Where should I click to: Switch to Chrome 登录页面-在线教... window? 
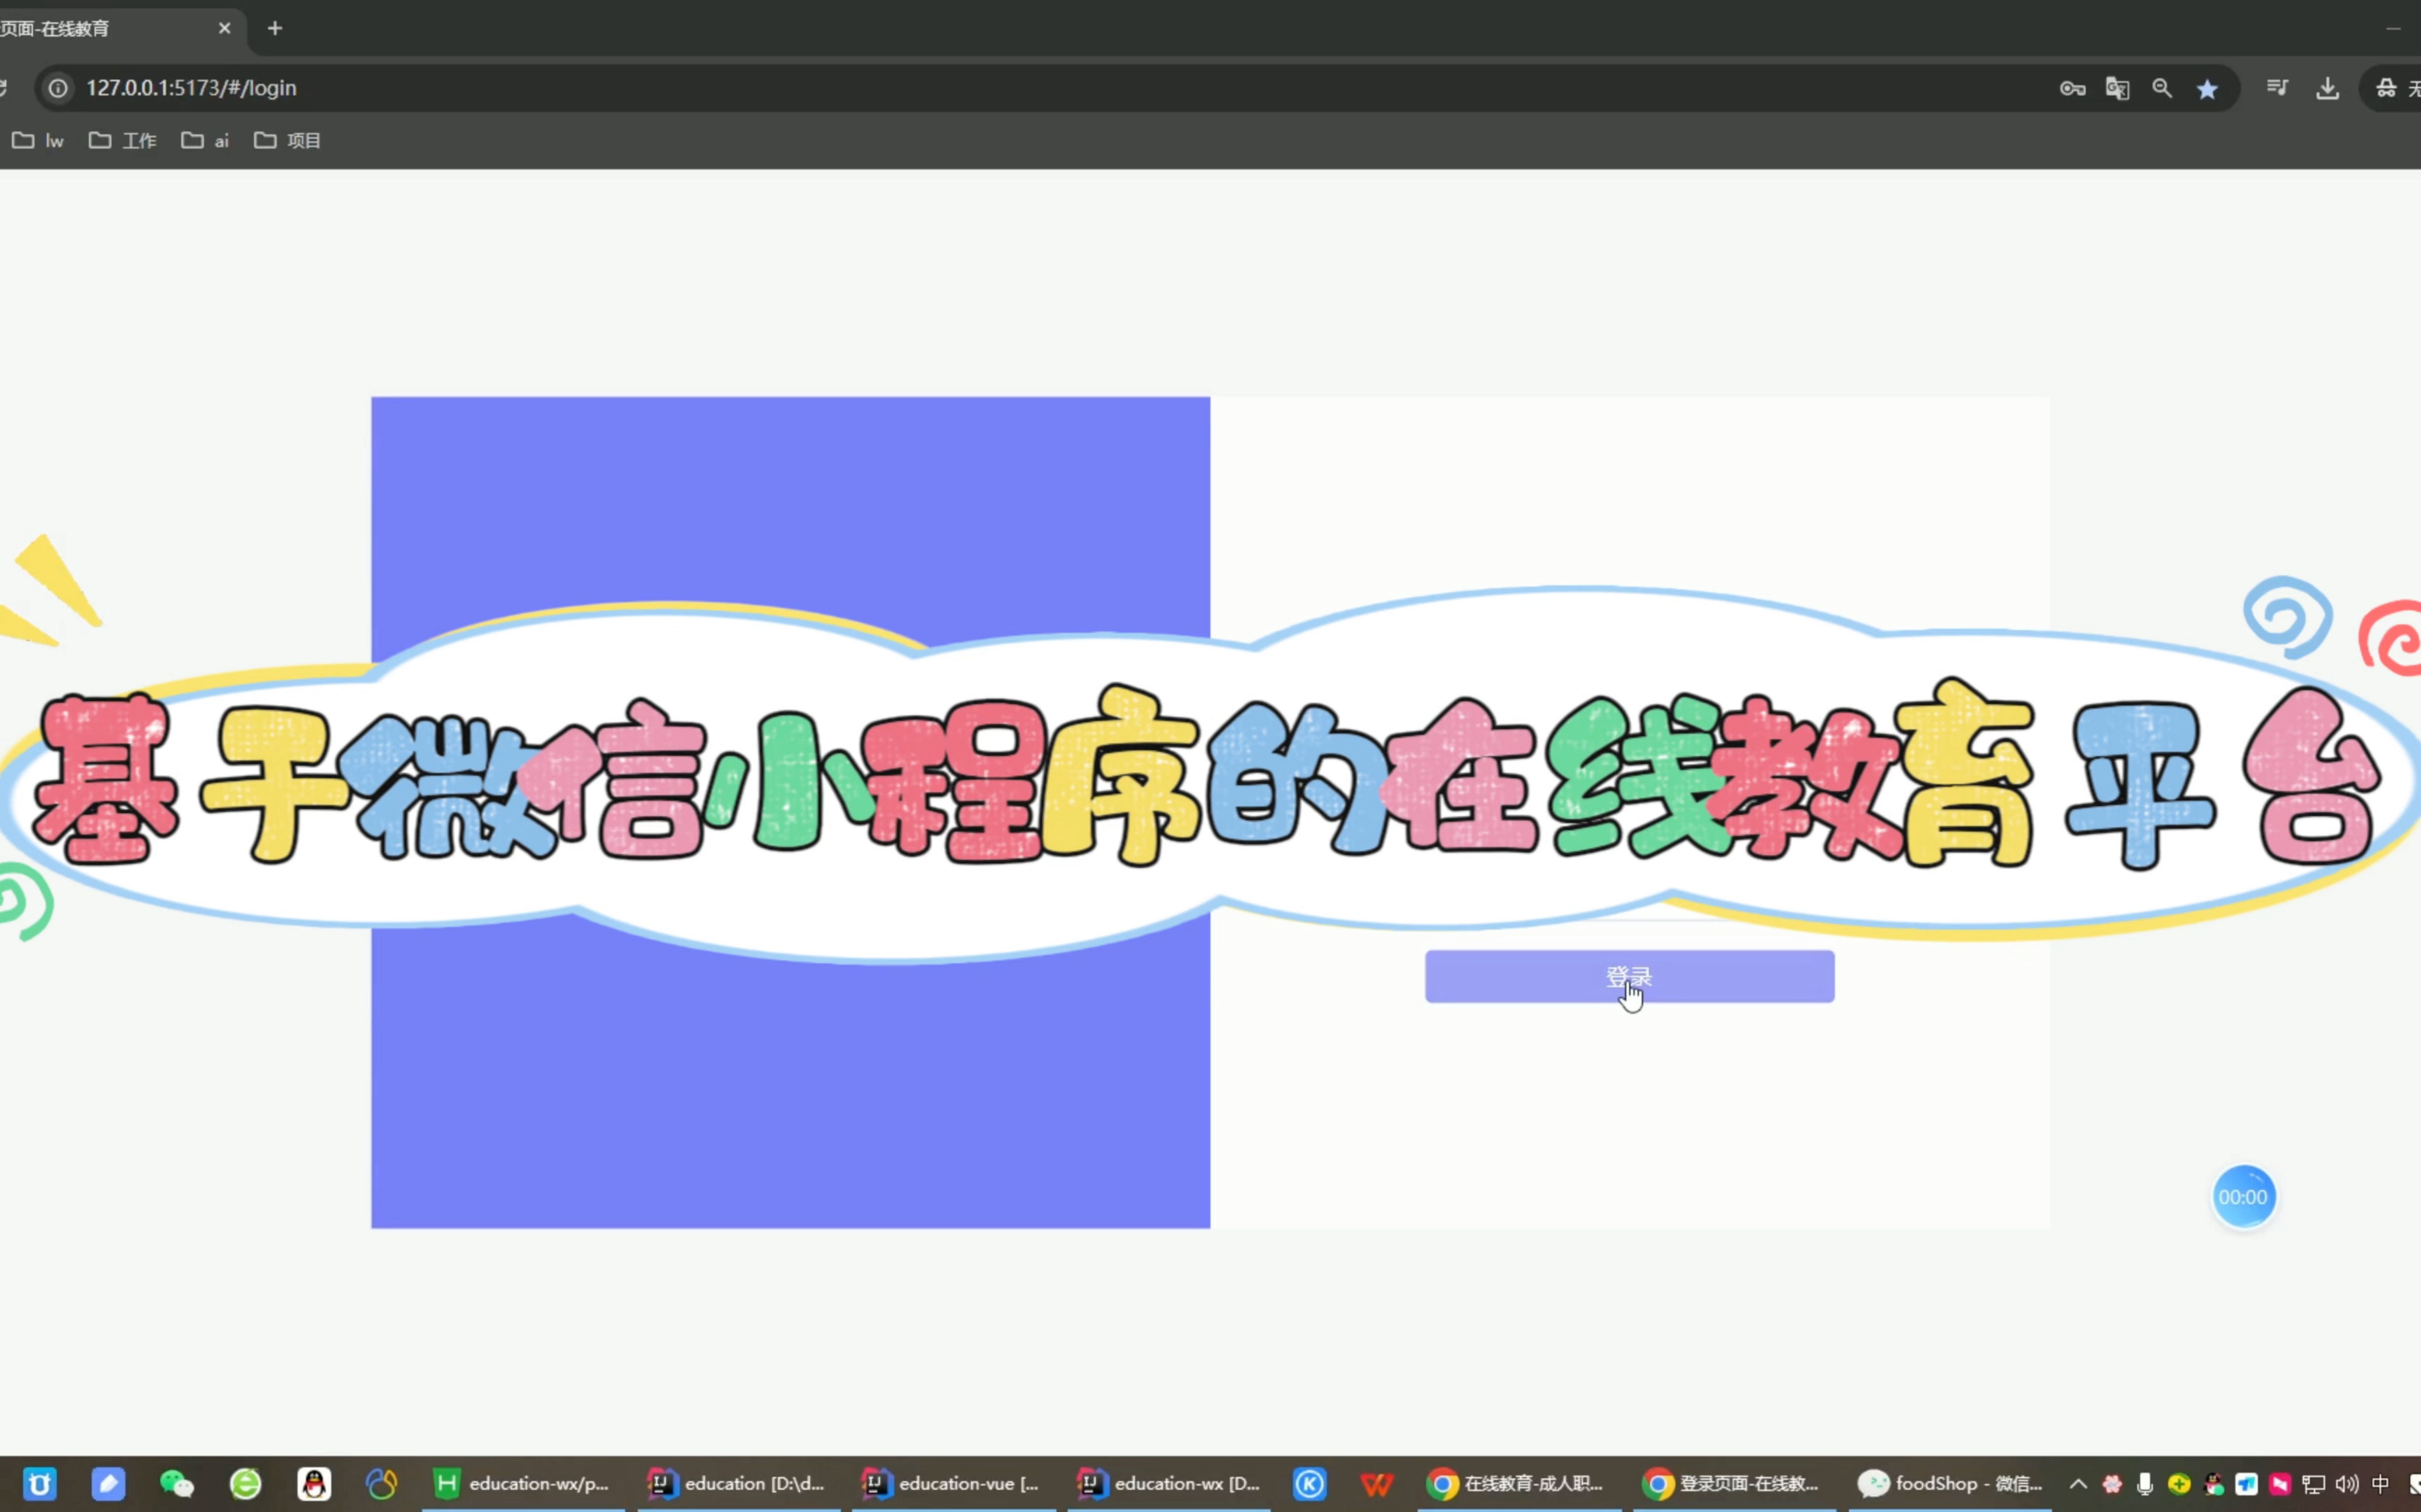point(1735,1484)
